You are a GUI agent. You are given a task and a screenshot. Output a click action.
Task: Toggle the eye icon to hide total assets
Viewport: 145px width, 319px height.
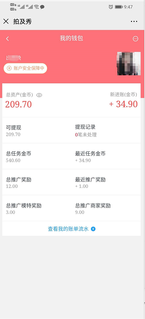pyautogui.click(x=39, y=95)
